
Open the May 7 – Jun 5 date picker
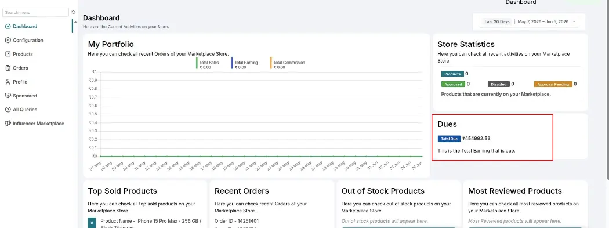(543, 21)
